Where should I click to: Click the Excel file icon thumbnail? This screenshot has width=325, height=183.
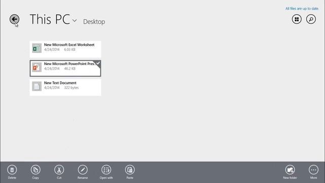(37, 48)
